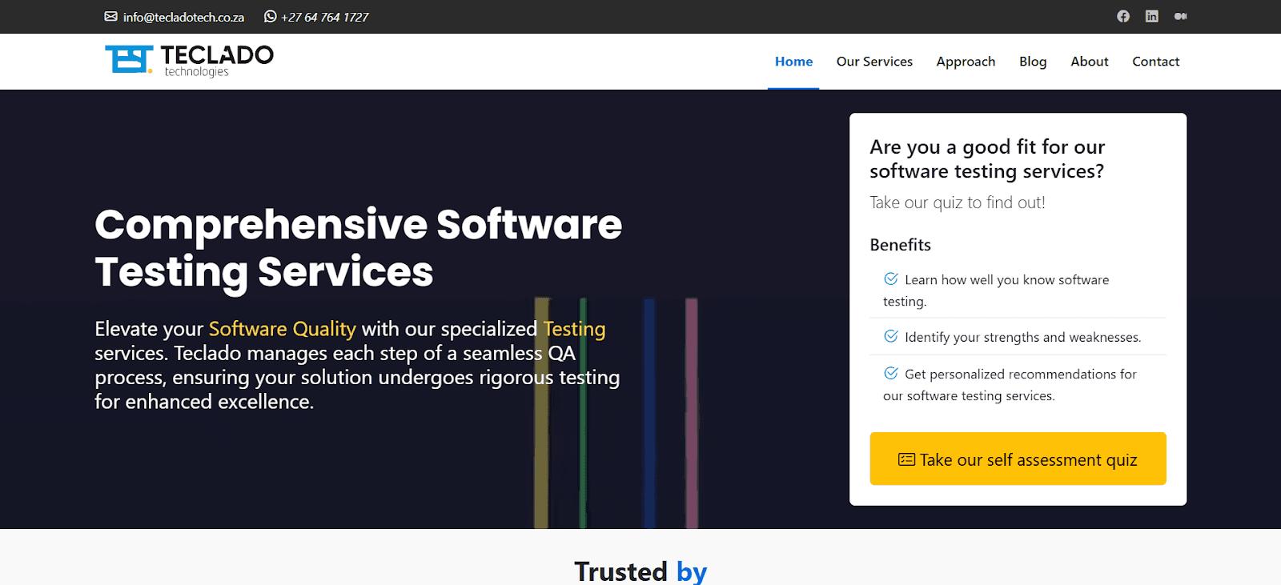Visit the Blog page
The height and width of the screenshot is (585, 1281).
pyautogui.click(x=1033, y=62)
